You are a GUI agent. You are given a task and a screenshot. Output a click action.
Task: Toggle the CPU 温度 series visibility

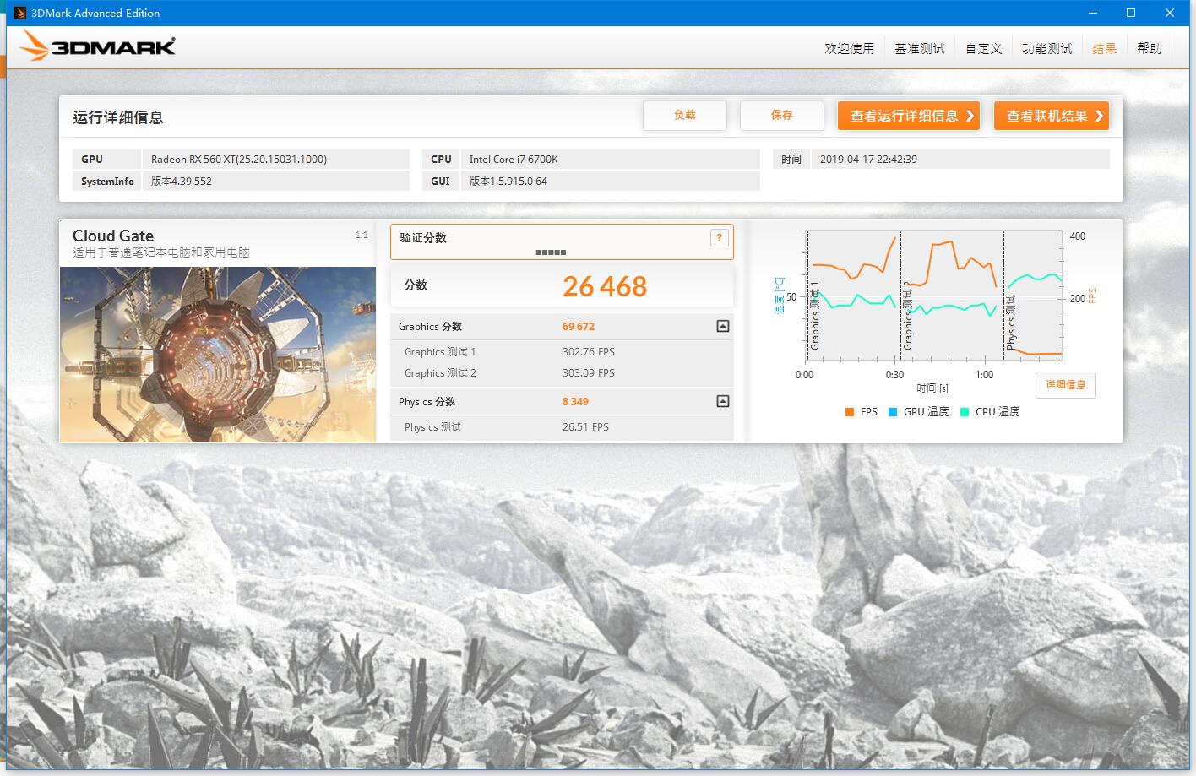coord(989,411)
